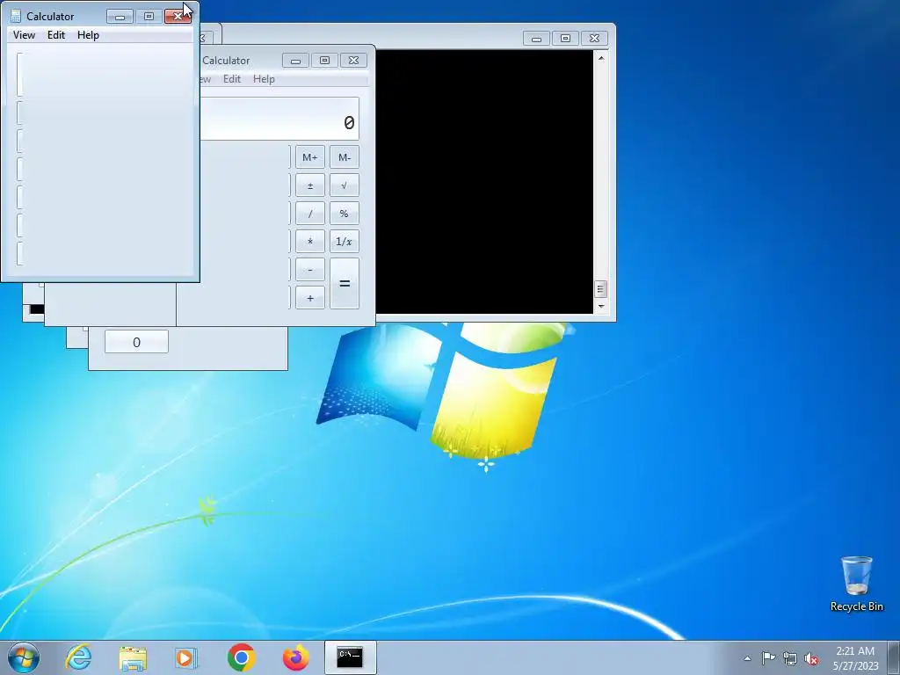The image size is (900, 675).
Task: Open the Action Center flag icon
Action: (768, 657)
